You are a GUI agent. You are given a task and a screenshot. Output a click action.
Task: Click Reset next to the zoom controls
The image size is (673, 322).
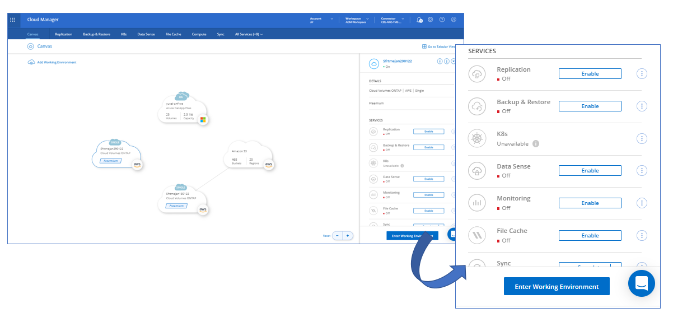tap(326, 236)
